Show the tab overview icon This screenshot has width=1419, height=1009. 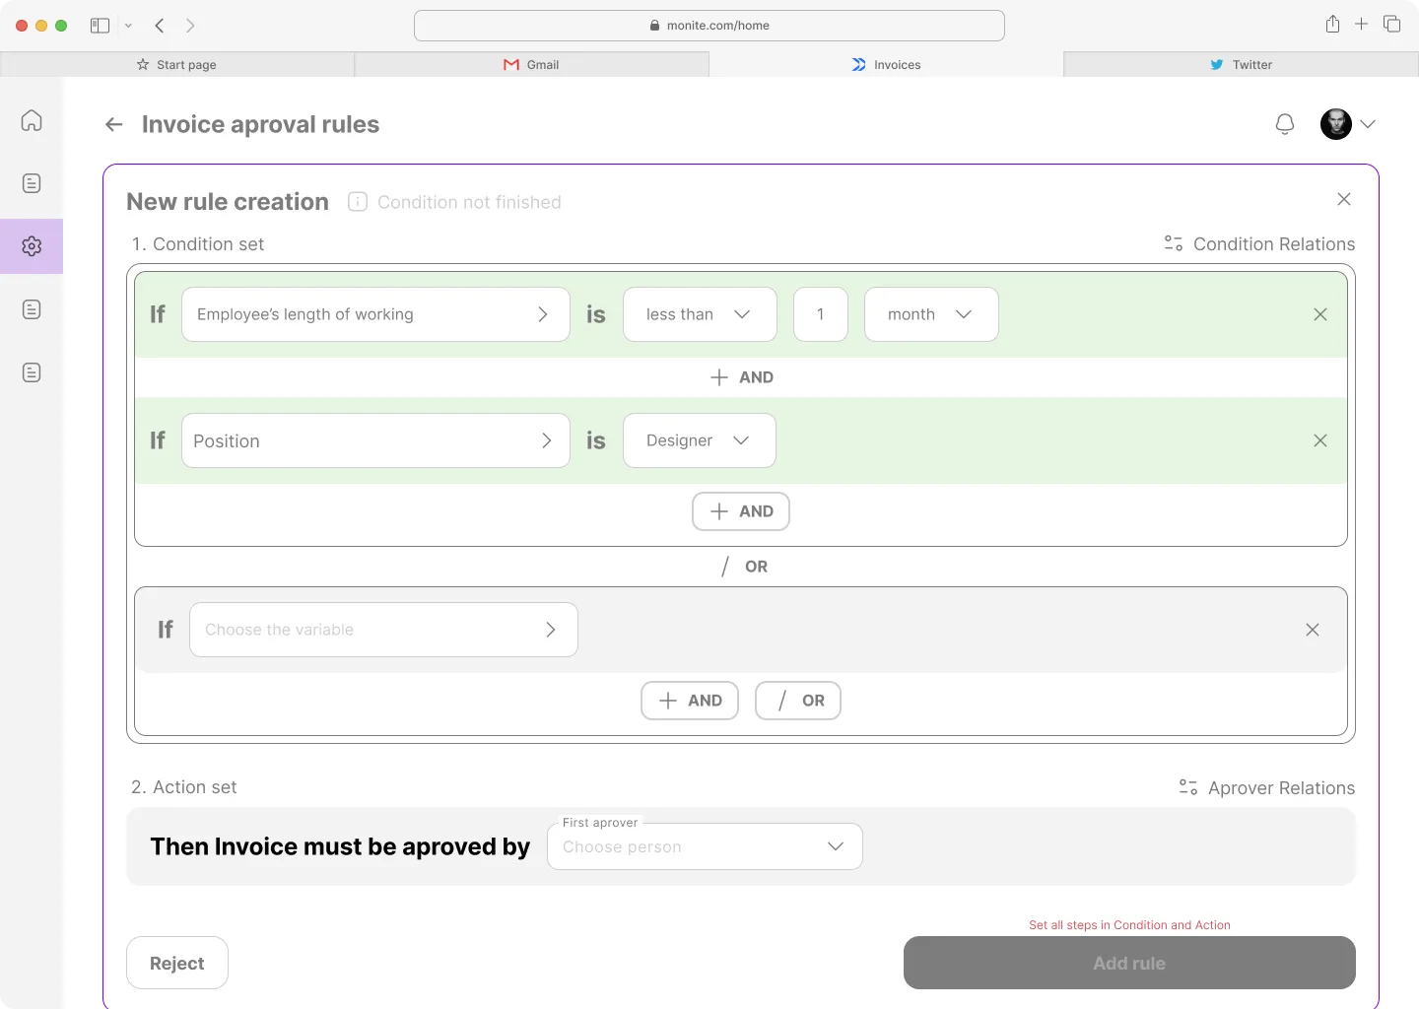point(1391,24)
